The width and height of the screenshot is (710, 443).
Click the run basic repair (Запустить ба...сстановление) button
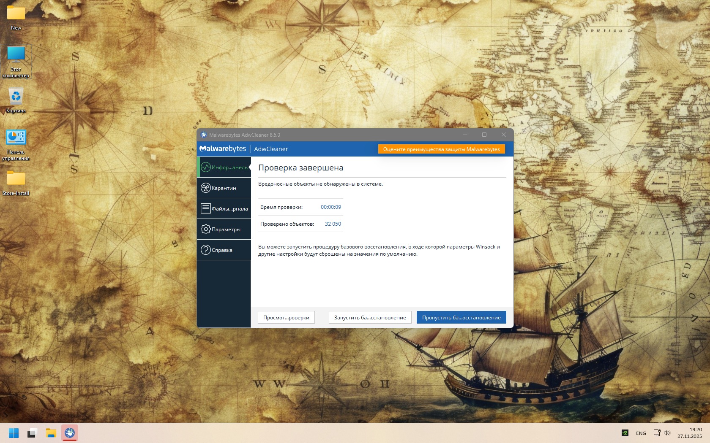coord(370,318)
